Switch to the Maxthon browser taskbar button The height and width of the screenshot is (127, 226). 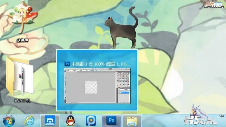(x=50, y=120)
